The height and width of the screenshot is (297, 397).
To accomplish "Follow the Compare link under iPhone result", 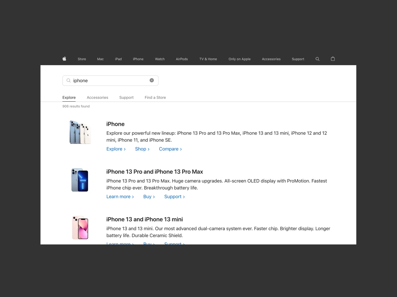I will pyautogui.click(x=170, y=149).
